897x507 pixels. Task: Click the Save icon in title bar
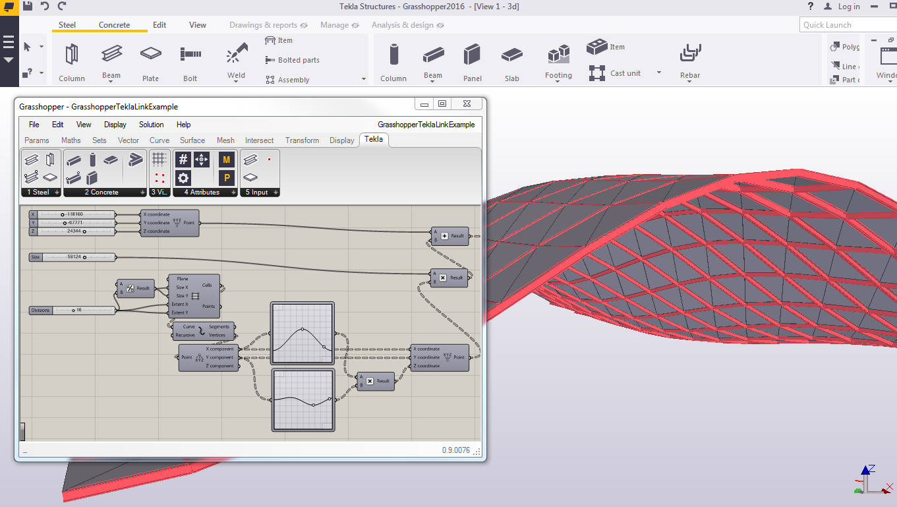click(x=28, y=6)
